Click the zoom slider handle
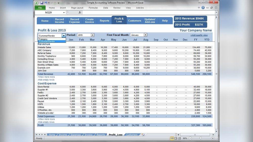 [x=201, y=138]
